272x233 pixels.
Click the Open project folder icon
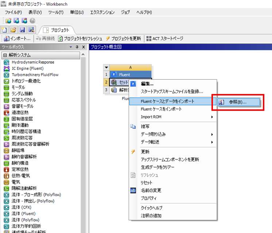pos(13,30)
